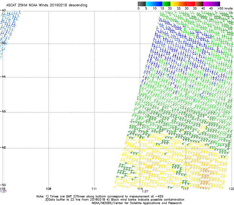
Task: Click the '0' label under the color bar
Action: [139, 8]
